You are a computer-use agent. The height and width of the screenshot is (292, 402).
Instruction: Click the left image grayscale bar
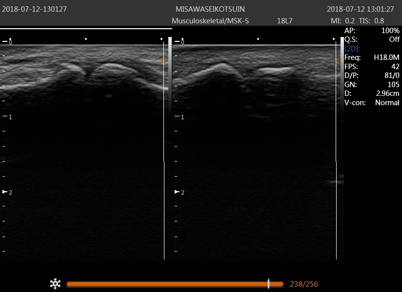(170, 77)
